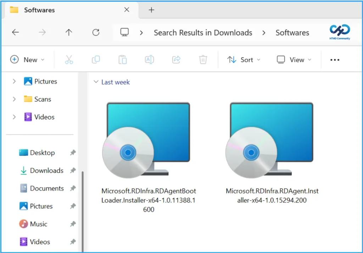The width and height of the screenshot is (363, 253).
Task: Click the pin icon beside Desktop
Action: point(73,153)
